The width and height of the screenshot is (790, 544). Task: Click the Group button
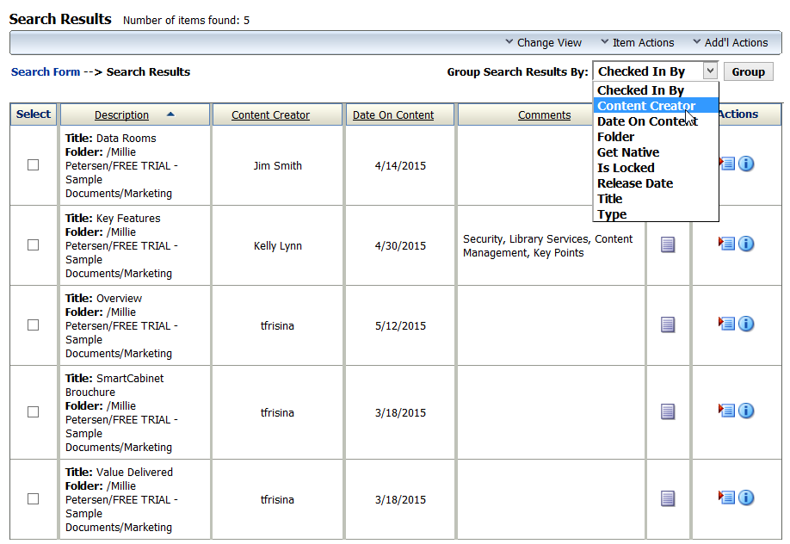click(747, 71)
